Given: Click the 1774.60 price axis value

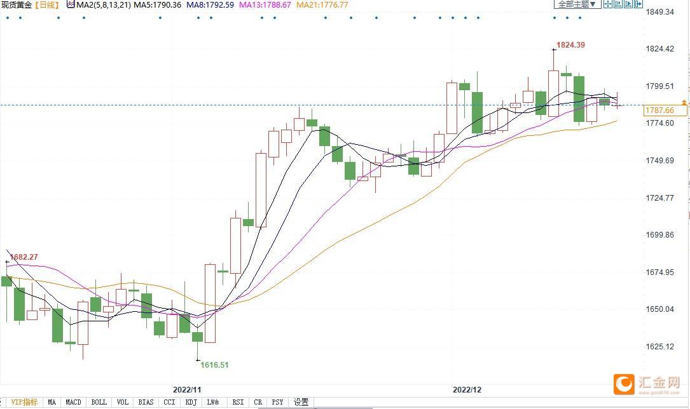Looking at the screenshot, I should click(x=659, y=123).
